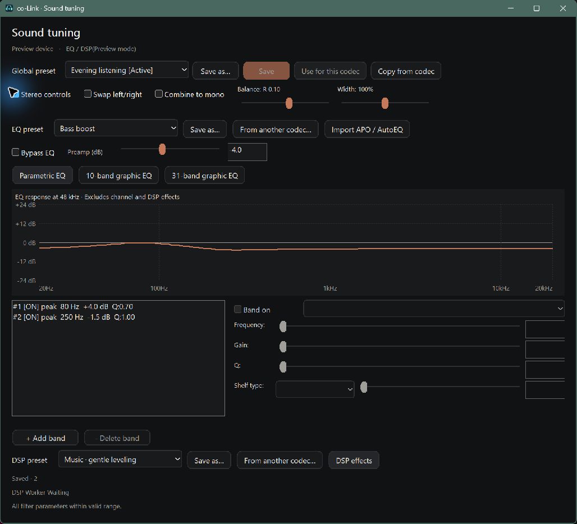Click the Preamp value field showing 4.0
Screen dimensions: 577x524
point(248,151)
